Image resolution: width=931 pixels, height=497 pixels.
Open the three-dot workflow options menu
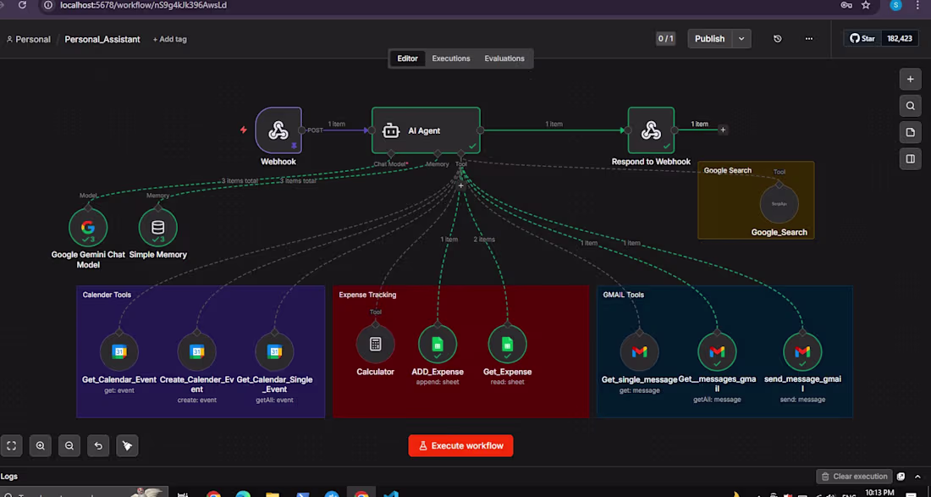[808, 39]
